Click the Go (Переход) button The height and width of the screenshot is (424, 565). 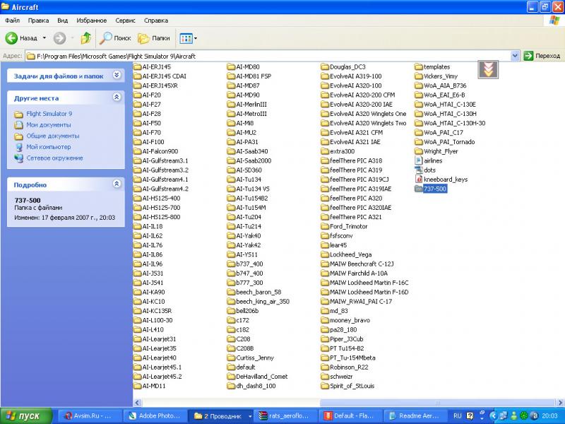click(x=542, y=56)
